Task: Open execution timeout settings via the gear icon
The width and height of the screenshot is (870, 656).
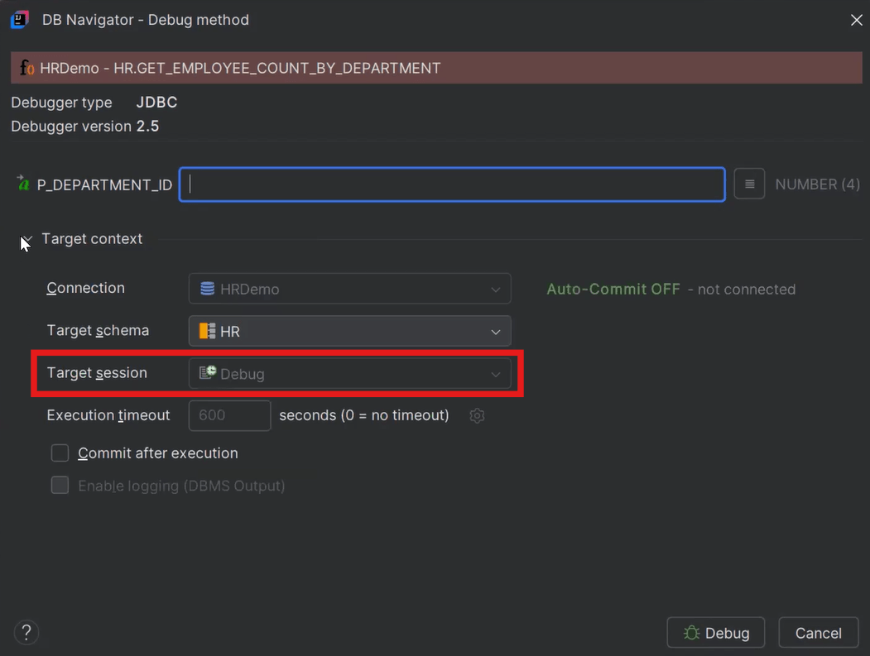Action: click(x=477, y=415)
